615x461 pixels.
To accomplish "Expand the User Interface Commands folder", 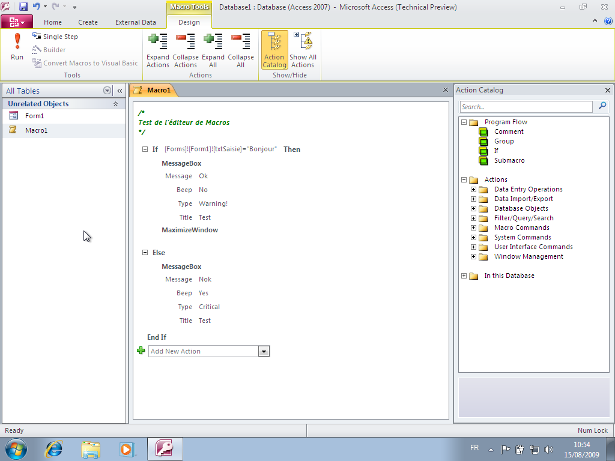I will (473, 247).
